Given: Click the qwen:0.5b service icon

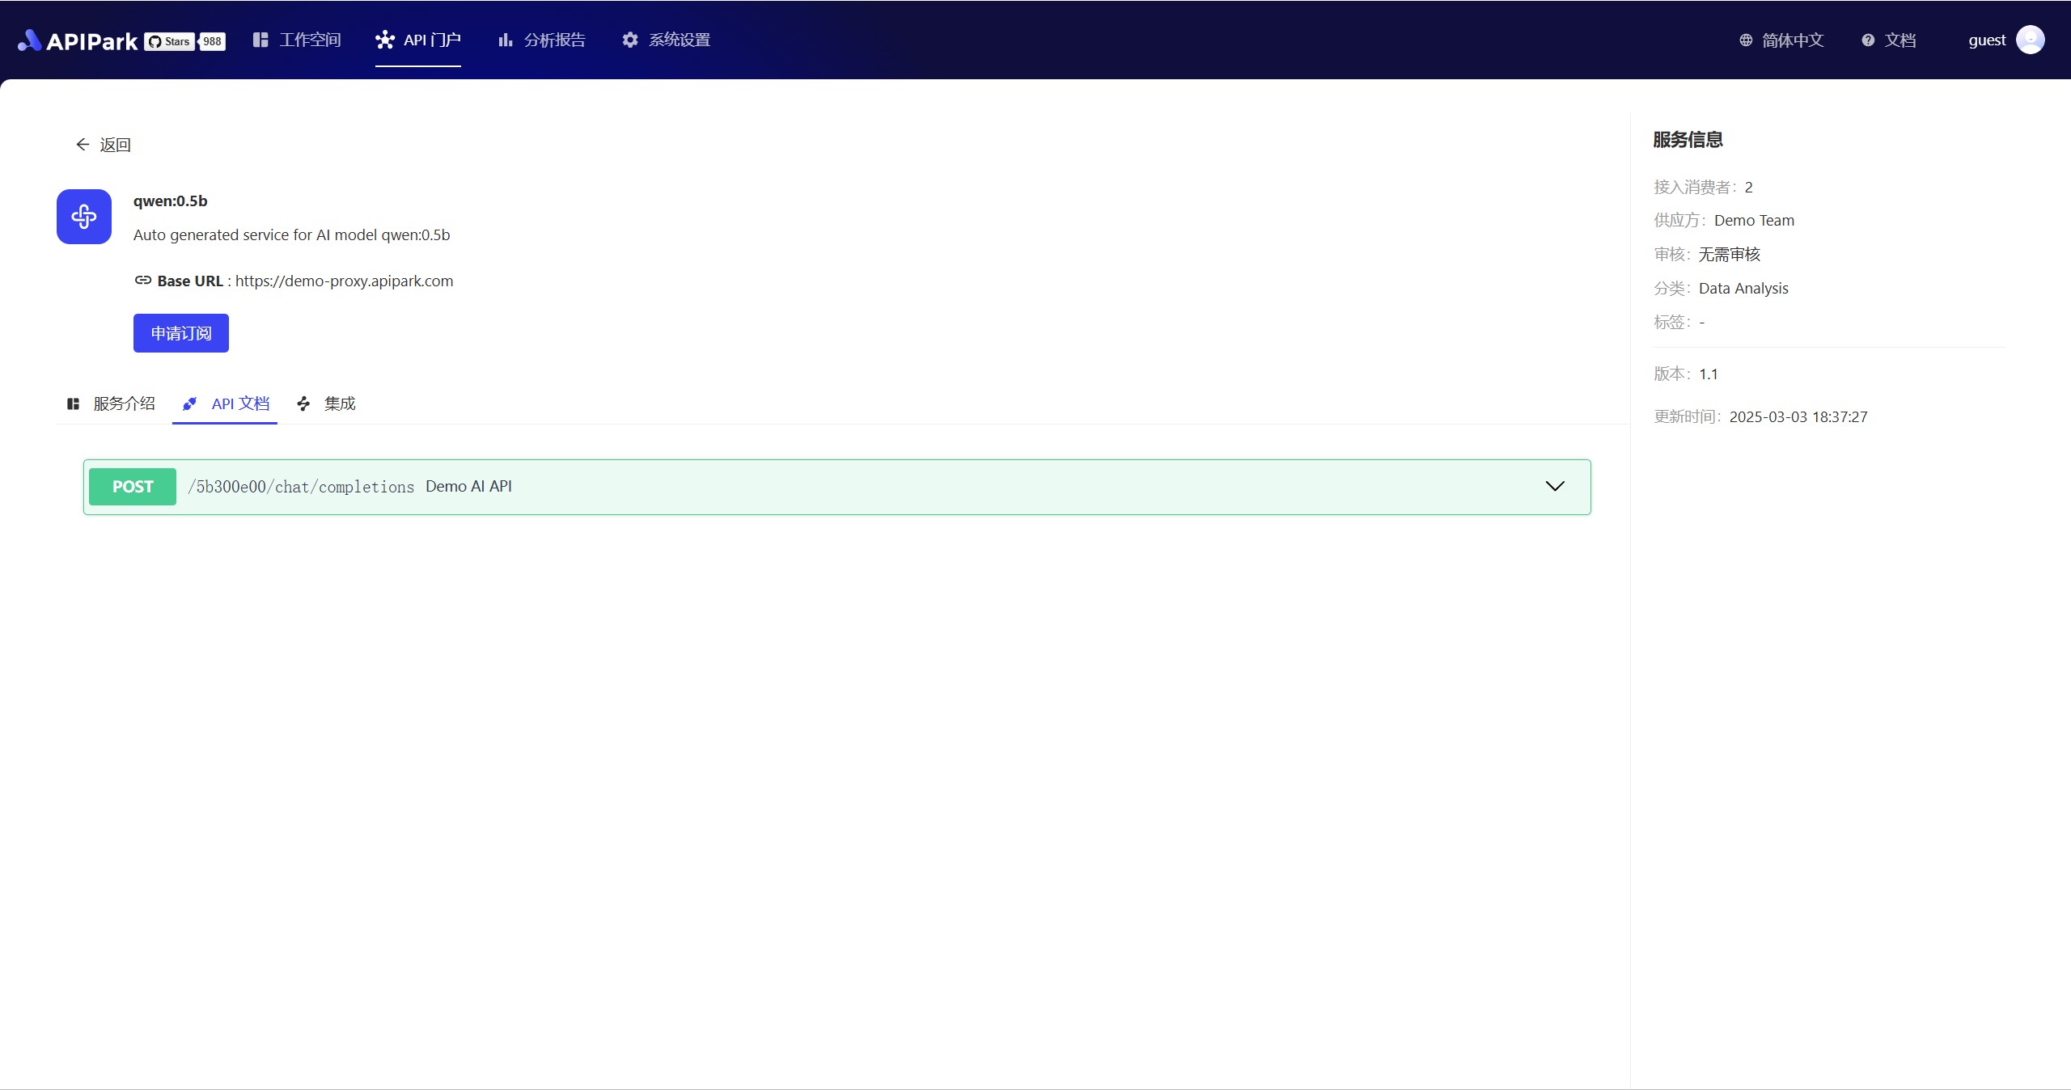Looking at the screenshot, I should 84,217.
